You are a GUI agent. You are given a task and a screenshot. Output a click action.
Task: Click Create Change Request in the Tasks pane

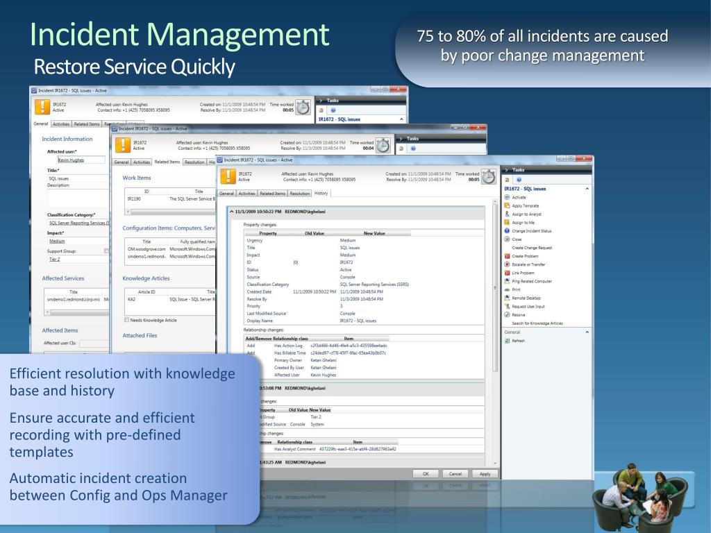(x=532, y=248)
